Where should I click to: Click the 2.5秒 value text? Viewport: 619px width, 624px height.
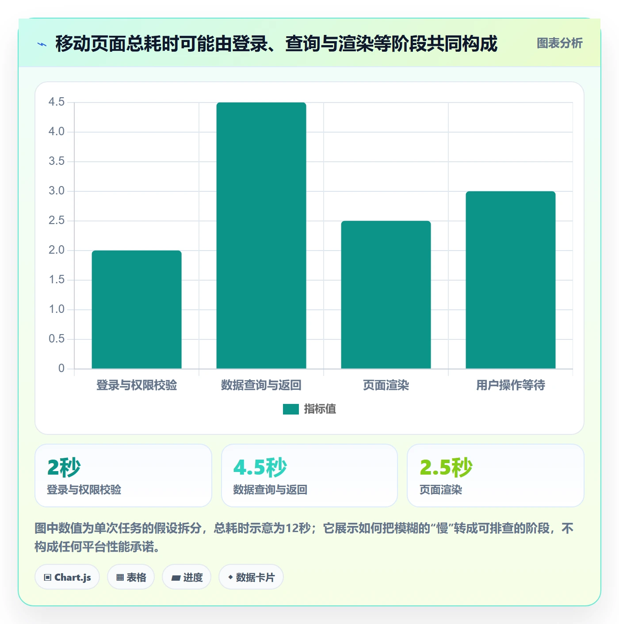click(446, 468)
